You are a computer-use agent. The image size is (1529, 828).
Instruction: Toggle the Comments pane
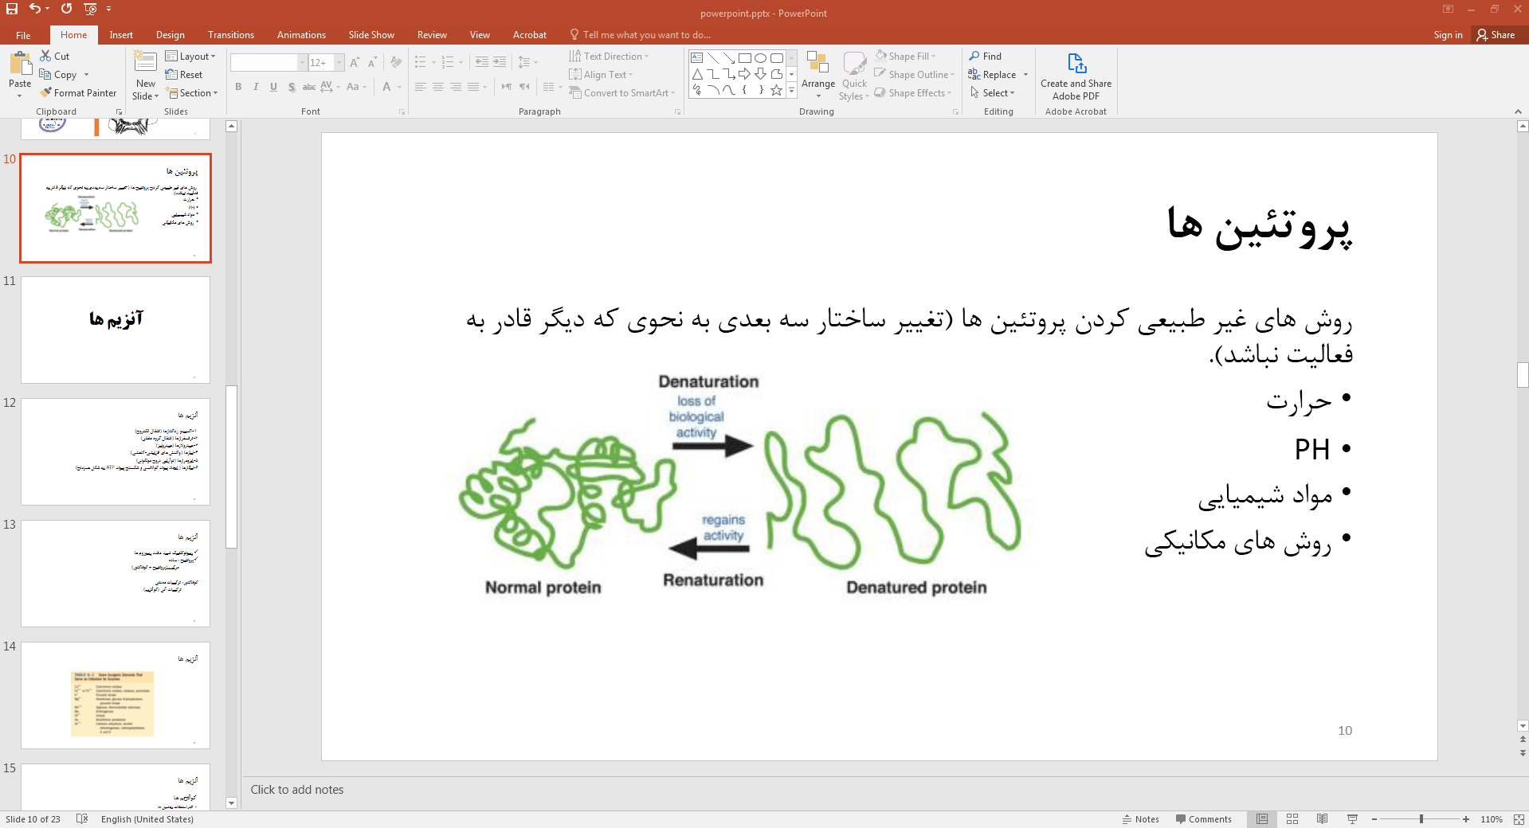pyautogui.click(x=1203, y=819)
